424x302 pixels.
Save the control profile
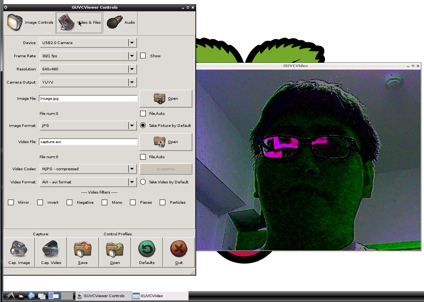tap(83, 252)
